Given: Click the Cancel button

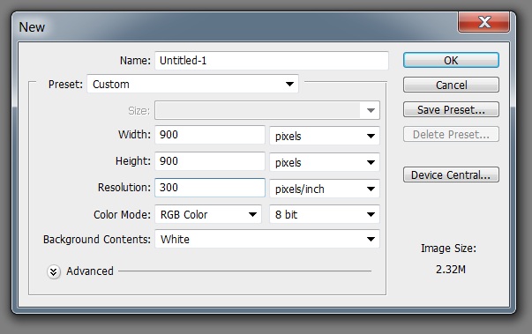Looking at the screenshot, I should click(451, 85).
